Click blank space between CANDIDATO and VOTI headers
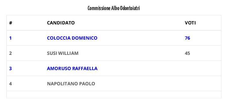Screen dimensions: 229x108 (x=130, y=23)
